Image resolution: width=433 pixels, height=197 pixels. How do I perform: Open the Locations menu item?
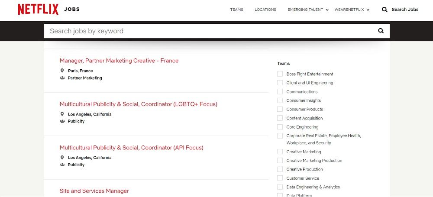265,10
